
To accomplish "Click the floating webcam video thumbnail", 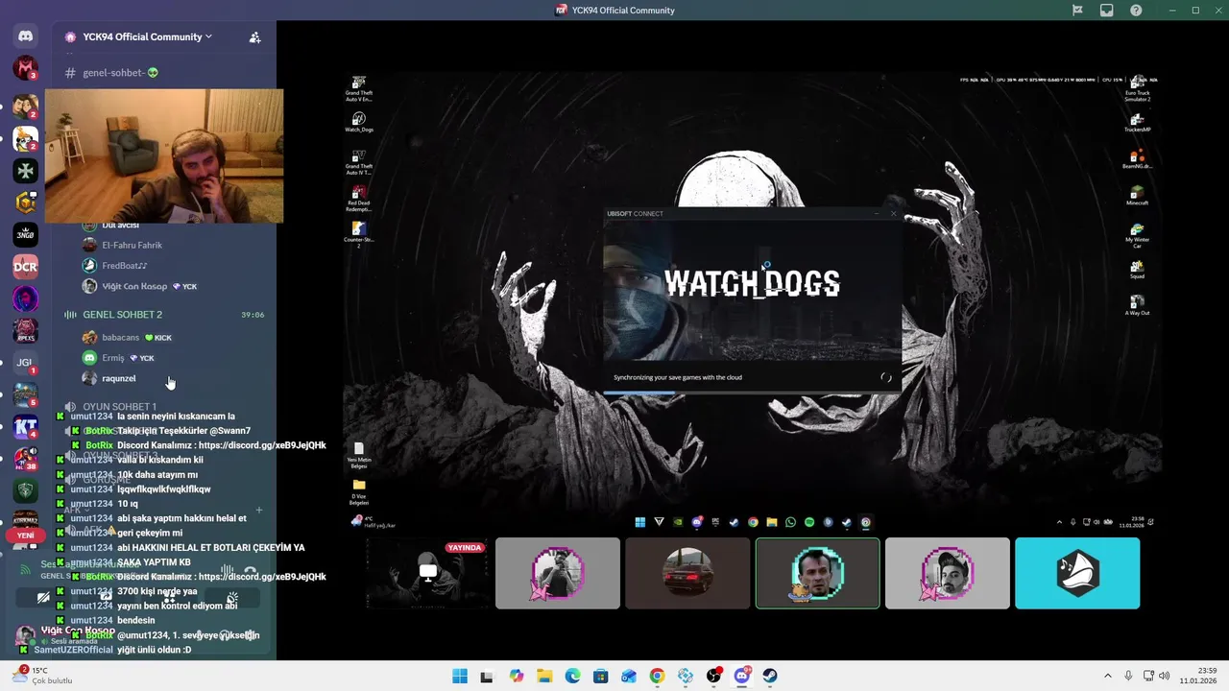I will 164,156.
